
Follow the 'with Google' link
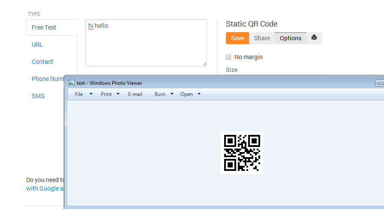click(x=45, y=188)
